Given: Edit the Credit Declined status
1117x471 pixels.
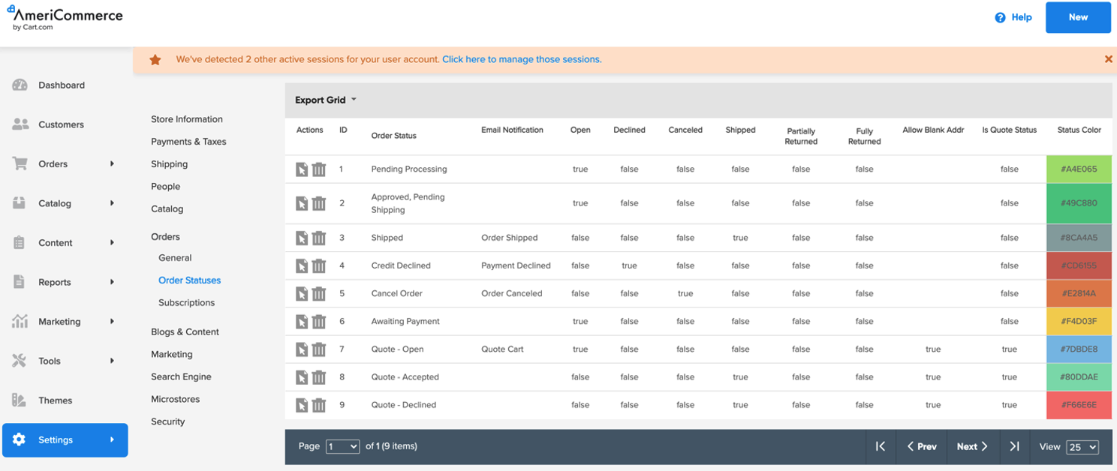Looking at the screenshot, I should tap(302, 265).
